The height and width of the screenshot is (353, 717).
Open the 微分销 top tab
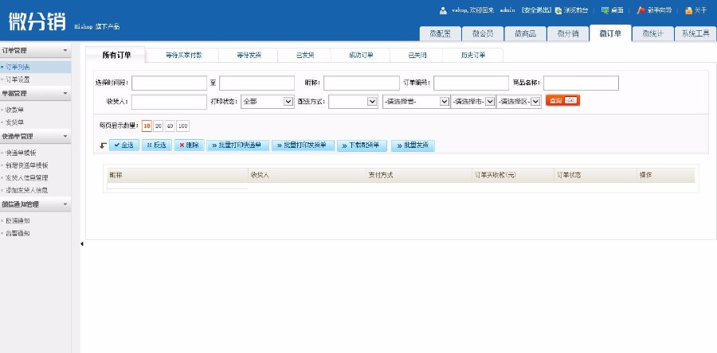(x=568, y=33)
